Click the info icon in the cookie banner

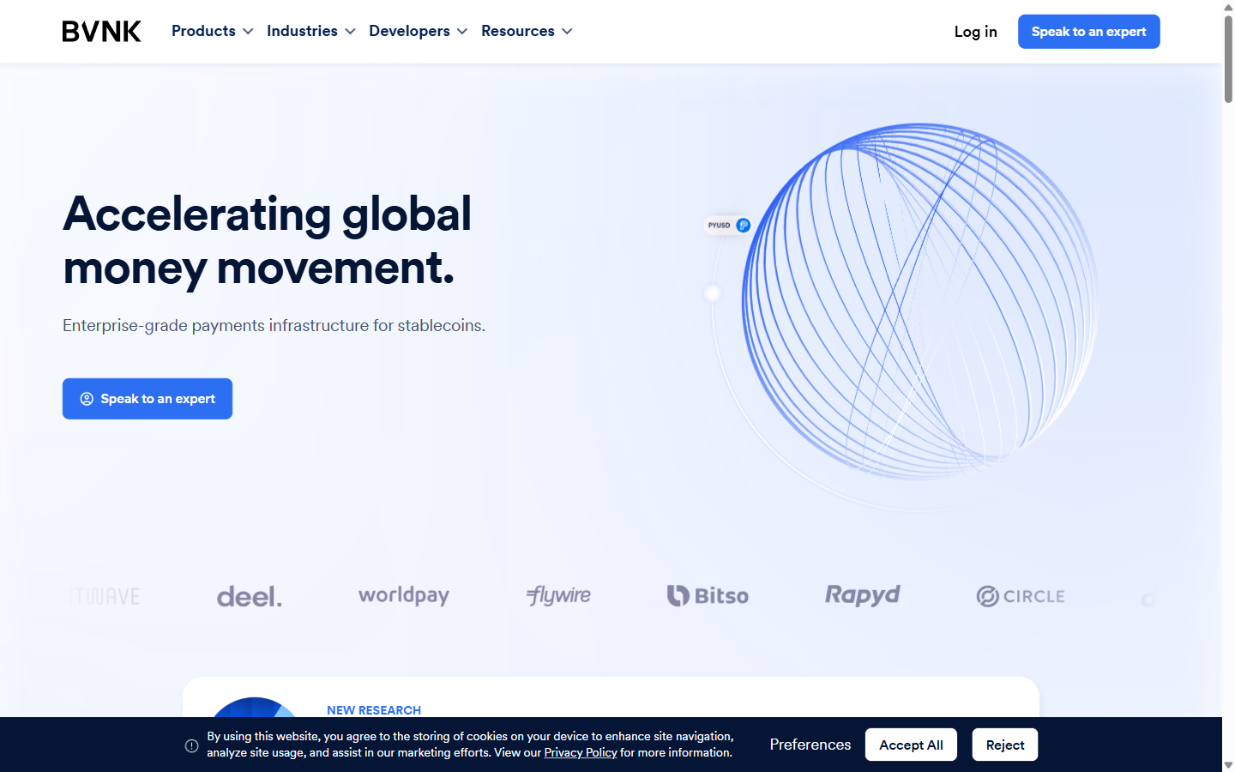(191, 745)
